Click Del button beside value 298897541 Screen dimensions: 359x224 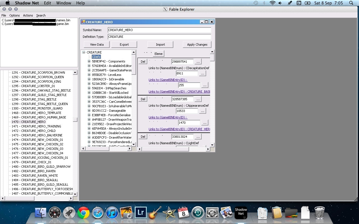click(143, 62)
